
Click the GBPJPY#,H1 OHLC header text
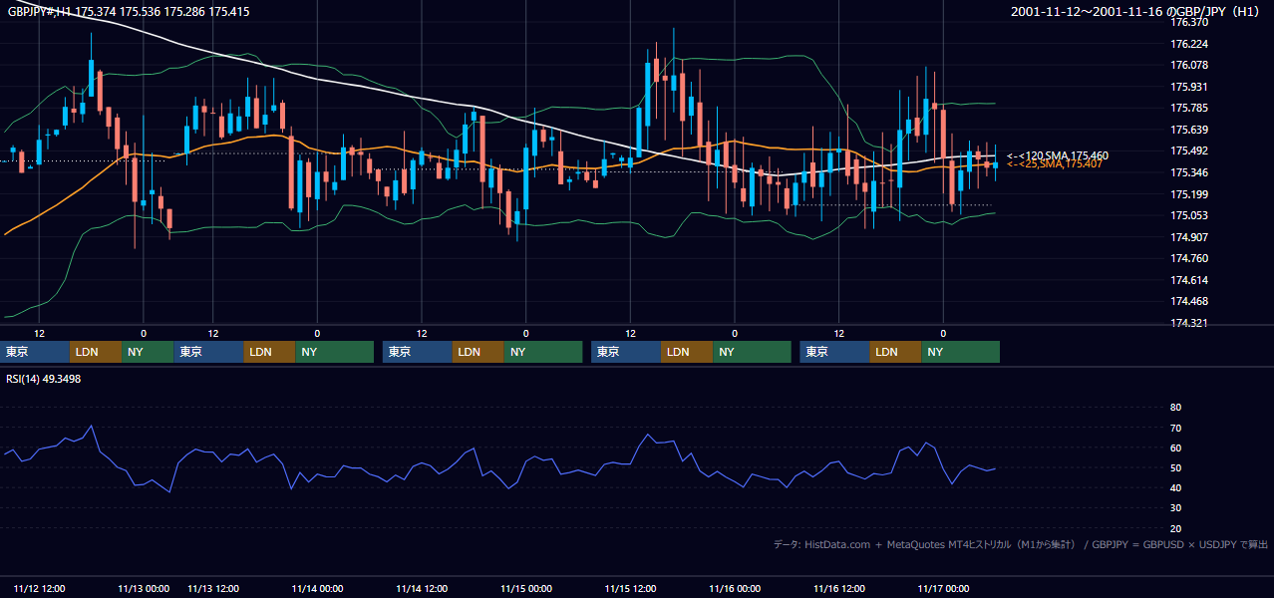coord(130,12)
